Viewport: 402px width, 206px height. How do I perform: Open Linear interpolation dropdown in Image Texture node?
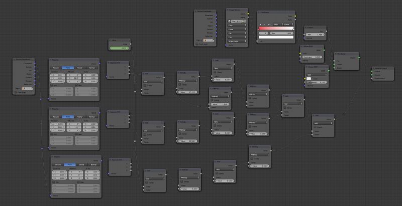coord(237,29)
